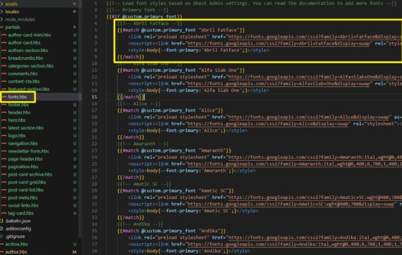Open tag-card.hbs file
This screenshot has width=402, height=255.
coord(21,213)
